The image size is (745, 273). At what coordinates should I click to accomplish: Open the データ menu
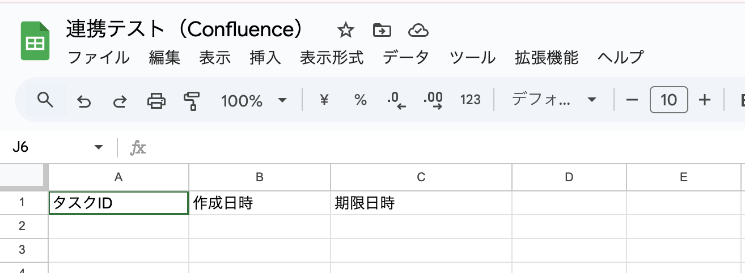click(405, 57)
